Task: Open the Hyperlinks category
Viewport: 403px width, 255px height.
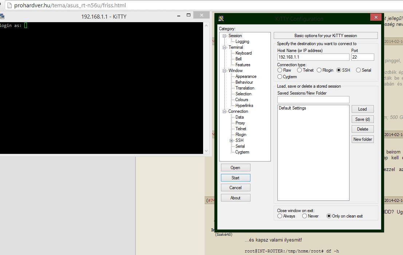Action: 244,105
